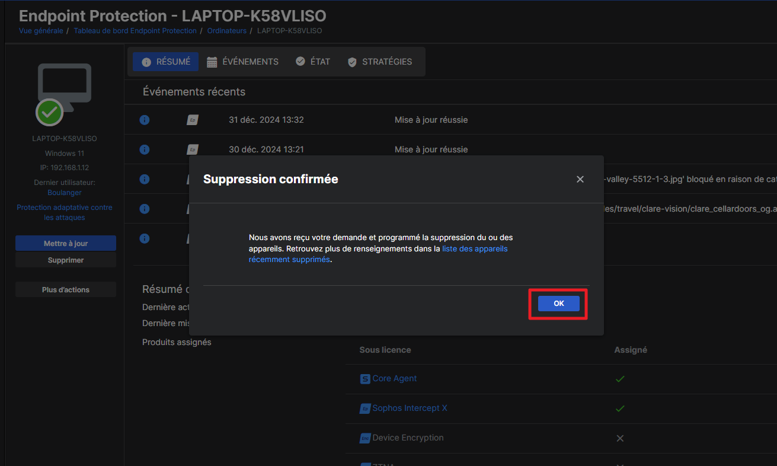Go to Vue générale breadcrumb
Viewport: 777px width, 466px height.
(x=41, y=31)
